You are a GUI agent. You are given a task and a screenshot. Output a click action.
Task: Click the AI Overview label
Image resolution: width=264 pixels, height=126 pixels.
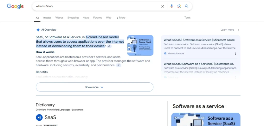click(x=49, y=30)
